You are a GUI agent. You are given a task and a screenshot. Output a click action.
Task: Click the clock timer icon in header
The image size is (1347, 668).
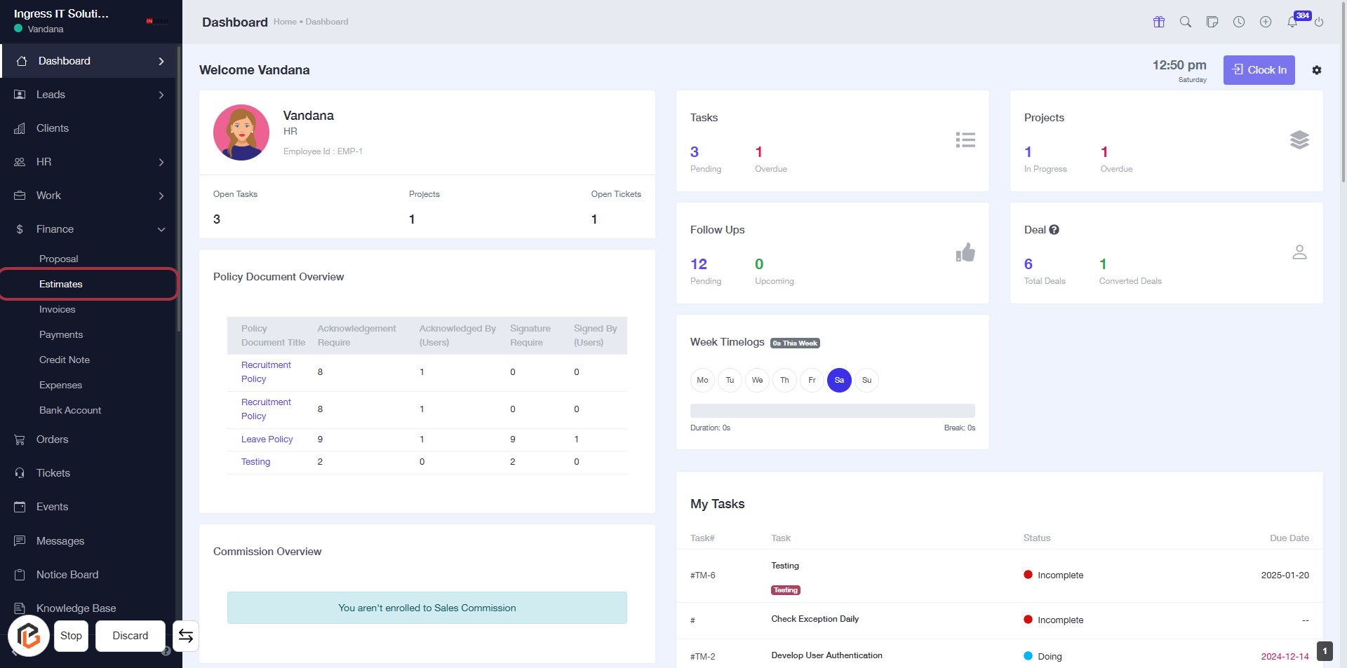(1238, 22)
